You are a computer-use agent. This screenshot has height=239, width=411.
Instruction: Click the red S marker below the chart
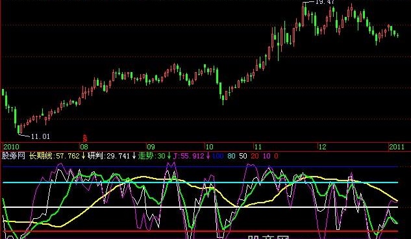(84, 138)
